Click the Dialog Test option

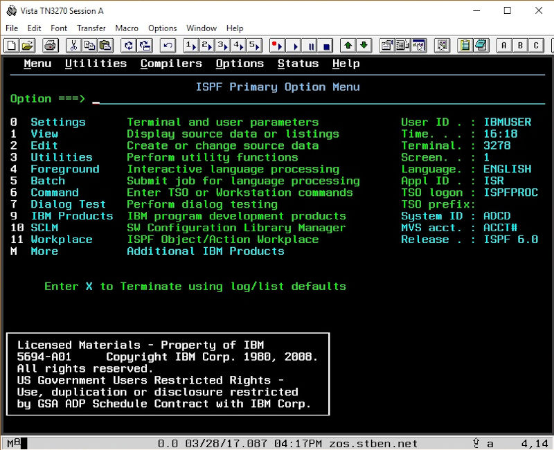click(x=68, y=204)
